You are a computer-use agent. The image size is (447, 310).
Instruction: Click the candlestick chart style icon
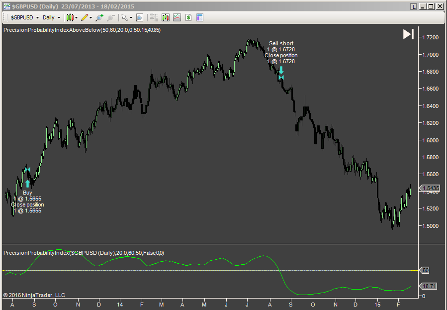(70, 18)
